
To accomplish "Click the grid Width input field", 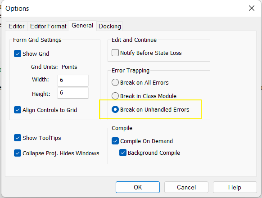I will [x=73, y=81].
